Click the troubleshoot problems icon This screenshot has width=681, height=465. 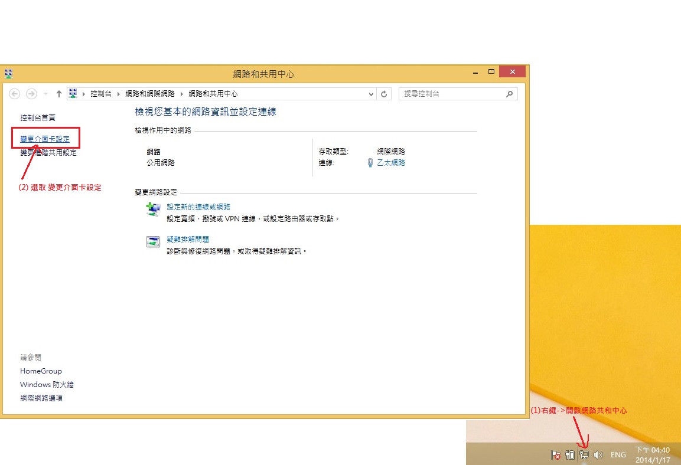[x=153, y=242]
